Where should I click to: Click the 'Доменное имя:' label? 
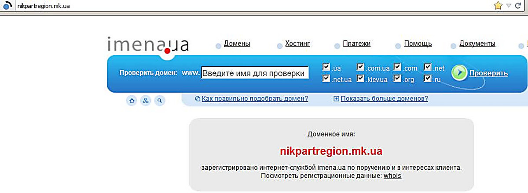(x=331, y=134)
